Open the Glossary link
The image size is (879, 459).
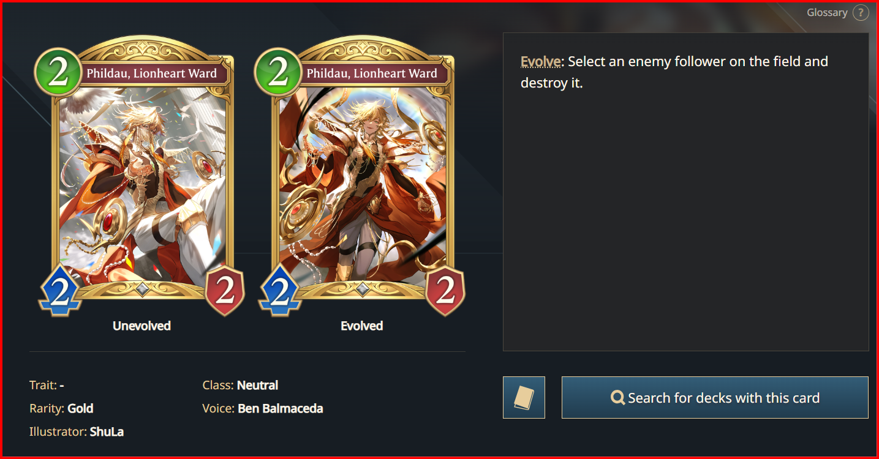click(x=827, y=13)
